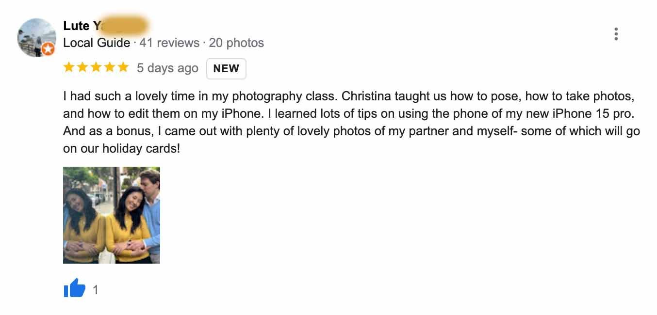This screenshot has height=315, width=657.
Task: Click the 41 reviews count
Action: (x=169, y=43)
